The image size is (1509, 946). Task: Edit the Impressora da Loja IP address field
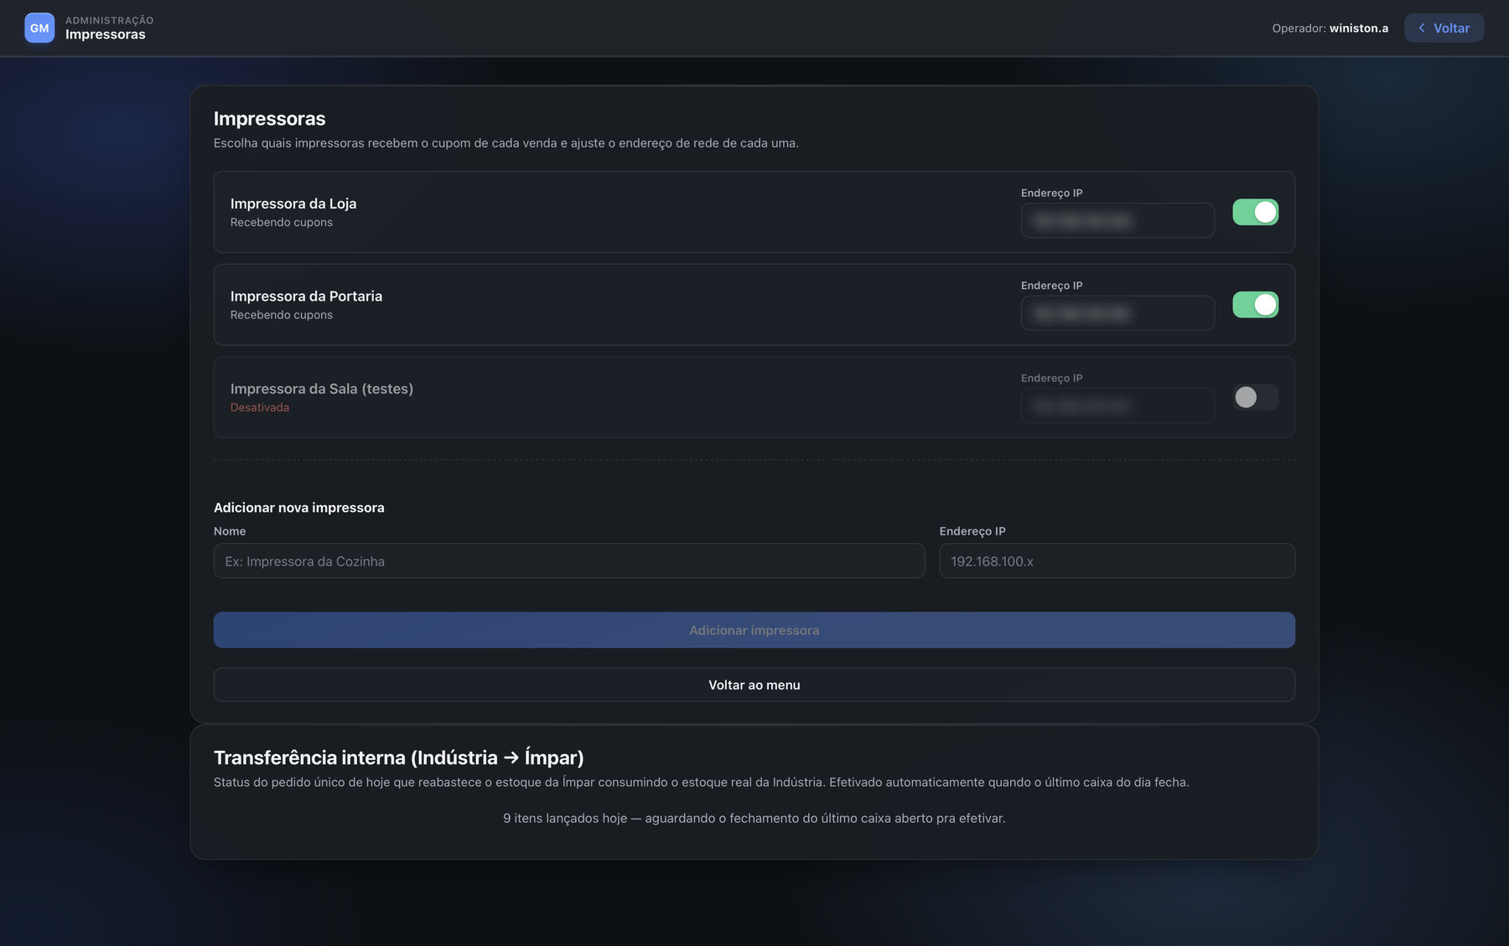1117,220
